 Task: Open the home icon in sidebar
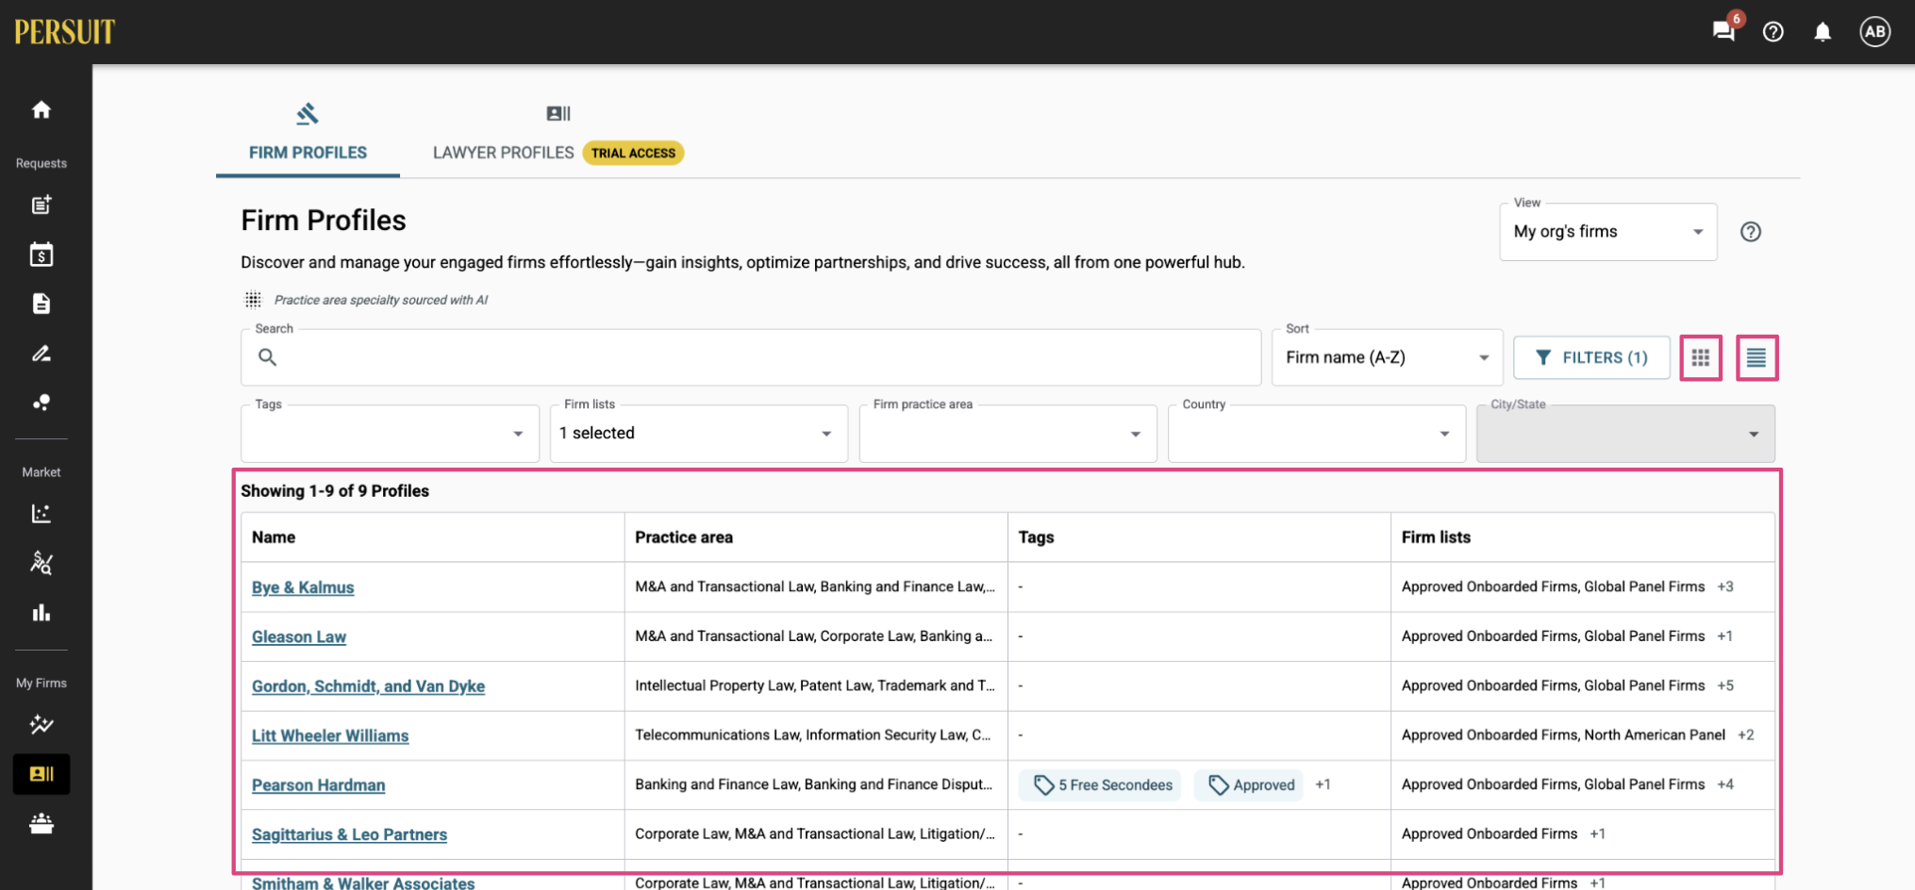(42, 110)
